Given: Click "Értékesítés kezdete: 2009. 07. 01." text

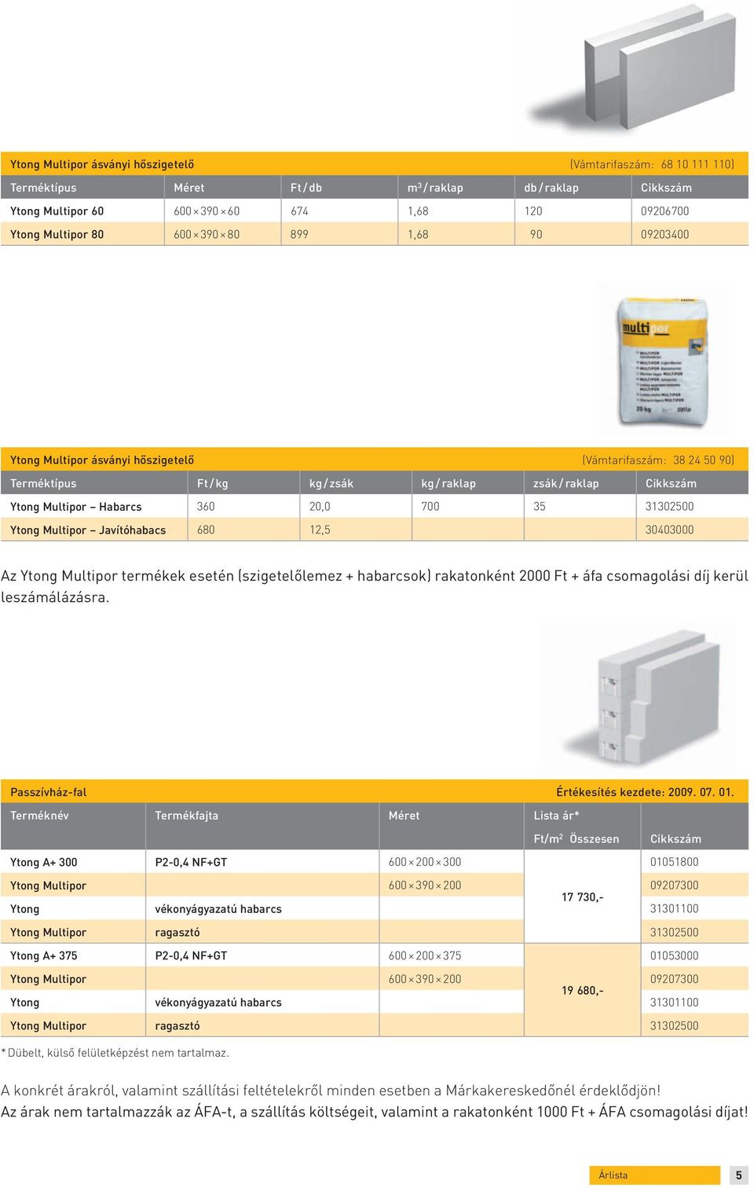Looking at the screenshot, I should (645, 792).
